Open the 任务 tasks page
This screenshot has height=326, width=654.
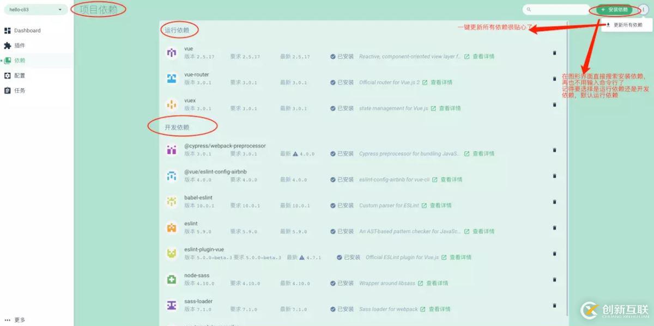15,90
